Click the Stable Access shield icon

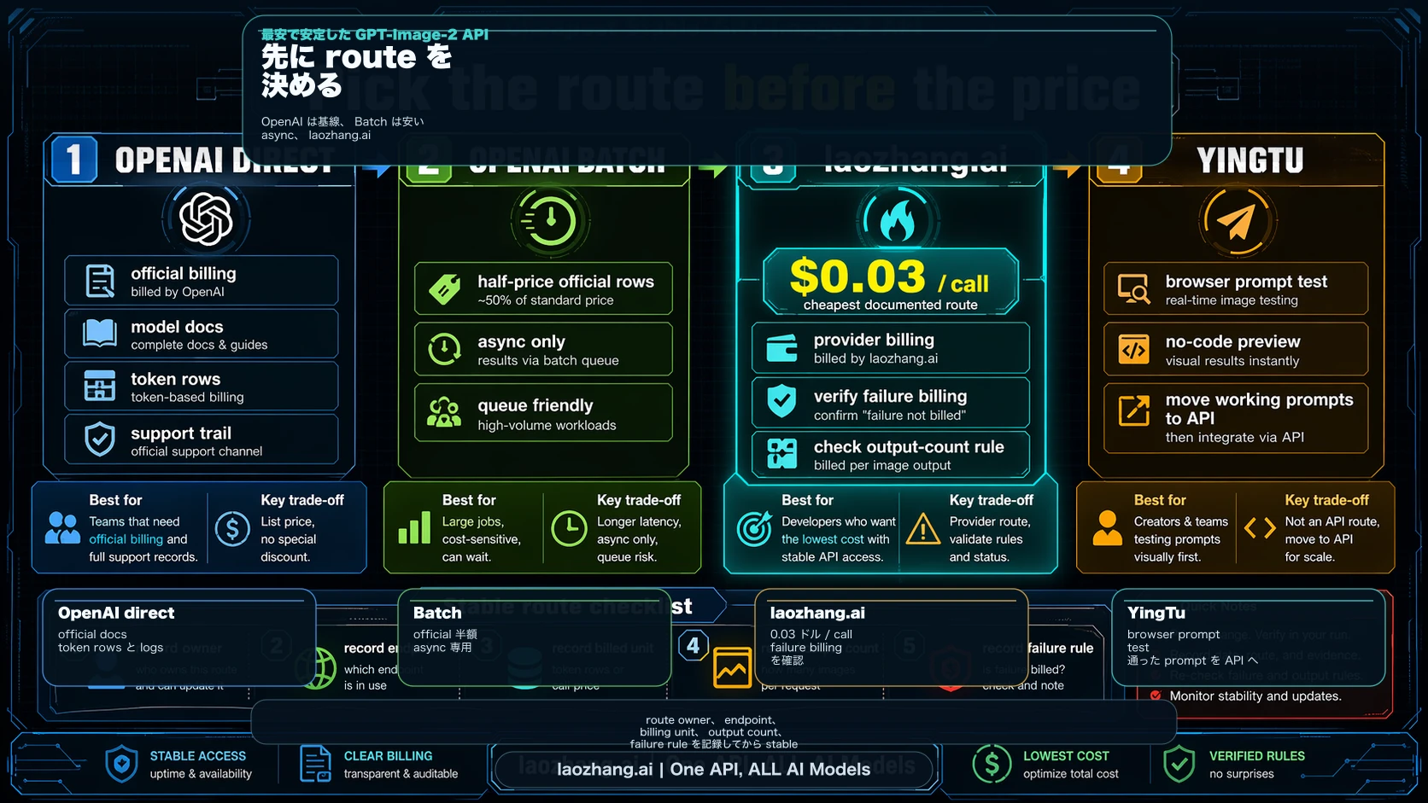(x=121, y=764)
